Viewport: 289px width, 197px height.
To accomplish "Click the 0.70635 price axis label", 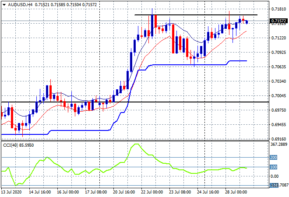I will point(278,67).
